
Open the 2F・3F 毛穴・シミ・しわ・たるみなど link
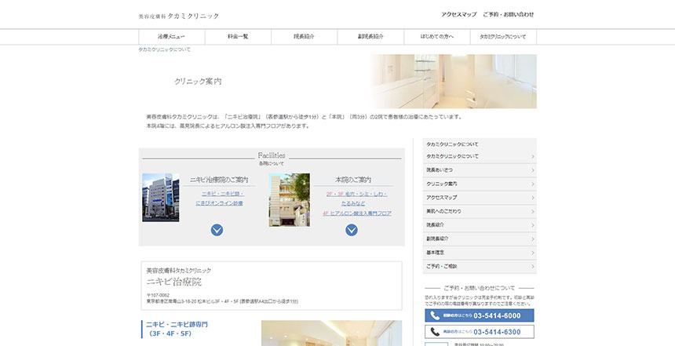point(357,198)
